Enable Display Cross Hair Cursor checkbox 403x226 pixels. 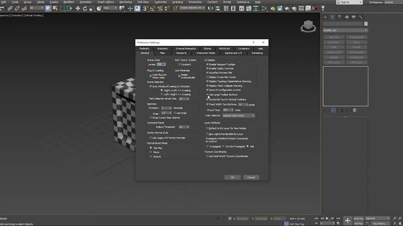click(207, 77)
